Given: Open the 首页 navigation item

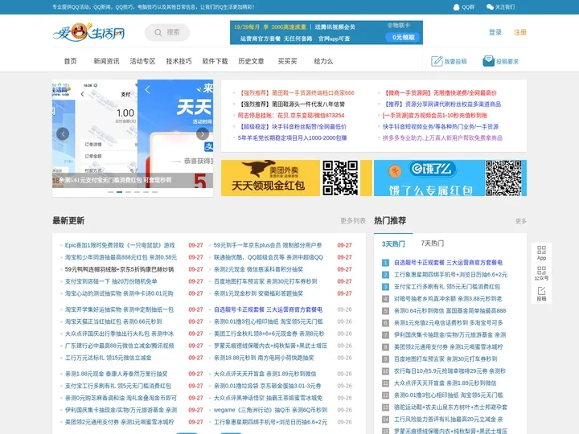Looking at the screenshot, I should pyautogui.click(x=70, y=61).
